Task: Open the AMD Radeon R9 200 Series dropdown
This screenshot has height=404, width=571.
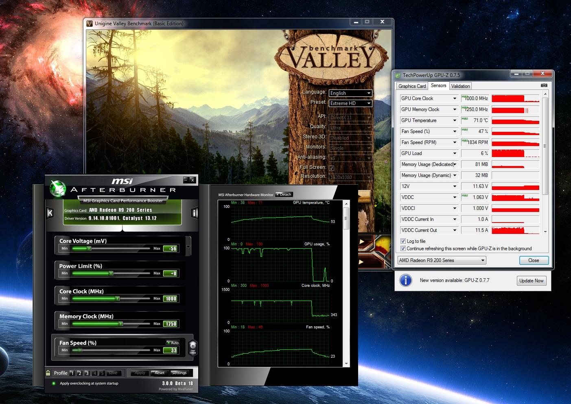Action: 442,260
